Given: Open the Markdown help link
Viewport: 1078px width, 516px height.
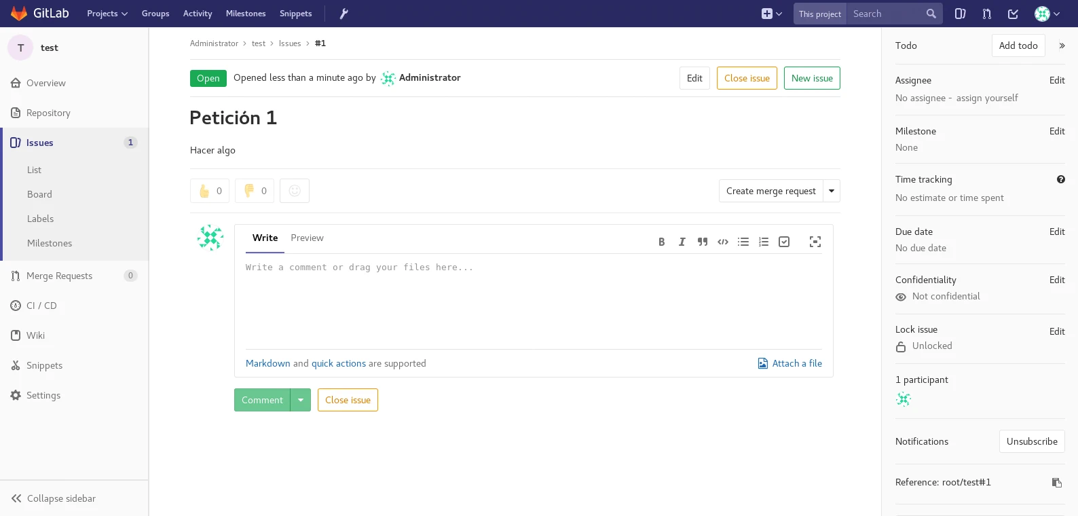Looking at the screenshot, I should (267, 363).
